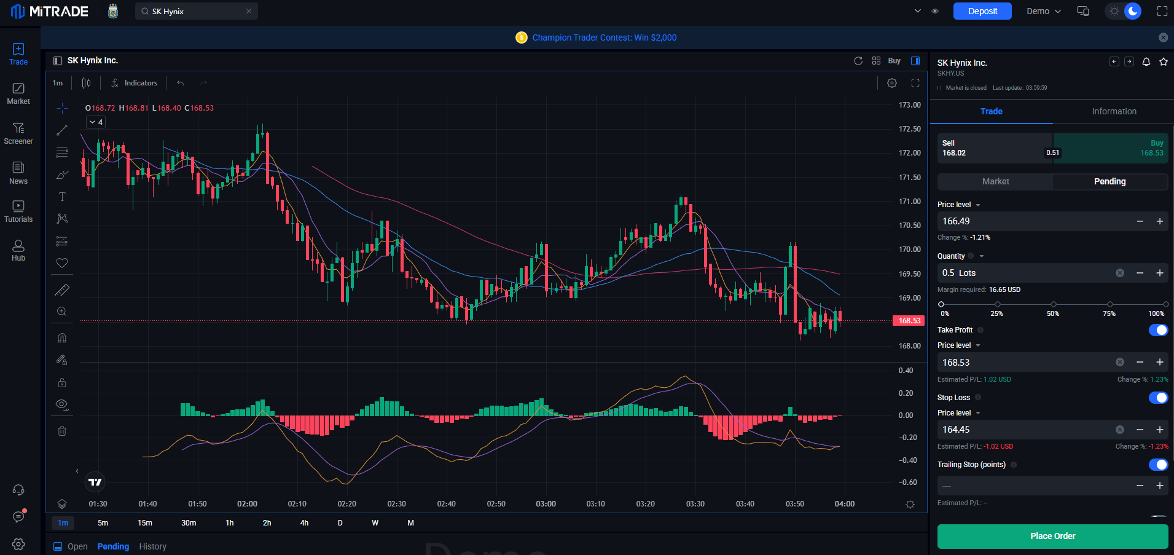Open the Trade section in sidebar
This screenshot has height=555, width=1174.
(18, 54)
